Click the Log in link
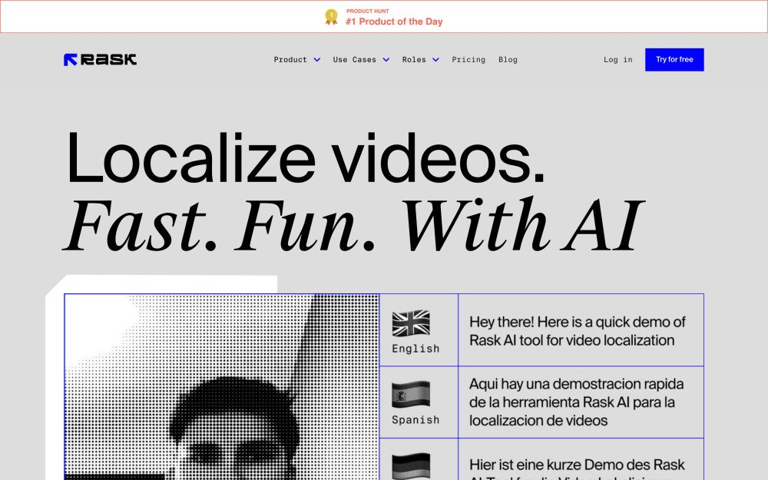The height and width of the screenshot is (480, 768). coord(617,60)
